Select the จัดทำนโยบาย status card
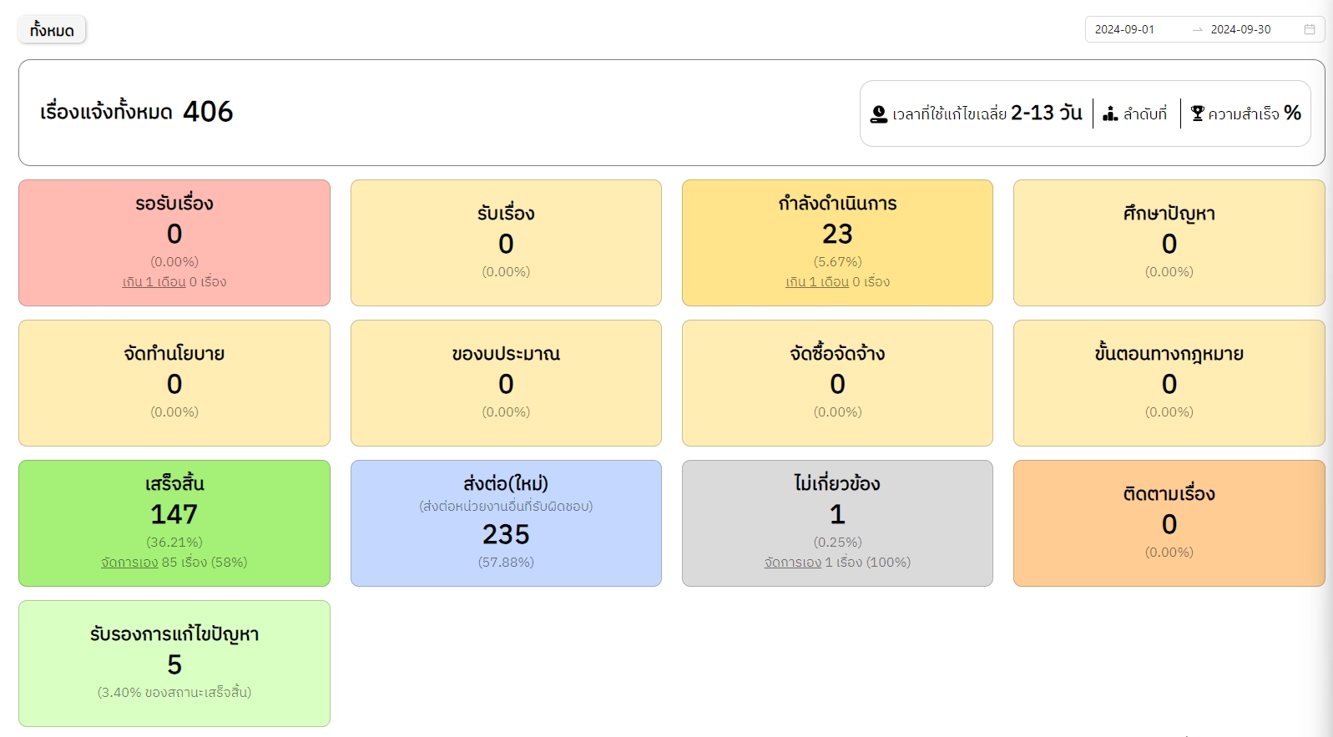1333x737 pixels. 174,383
